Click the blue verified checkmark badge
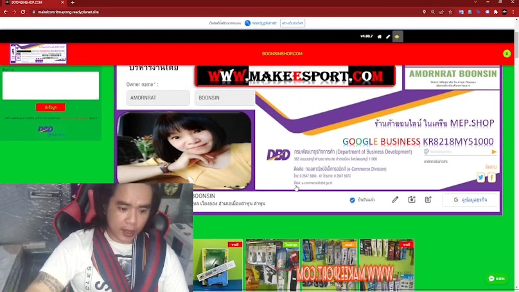This screenshot has width=519, height=292. [352, 200]
